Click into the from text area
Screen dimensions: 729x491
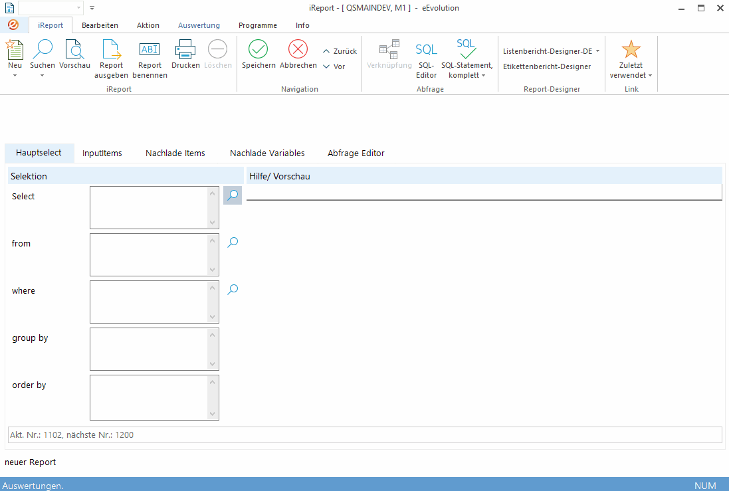[149, 254]
